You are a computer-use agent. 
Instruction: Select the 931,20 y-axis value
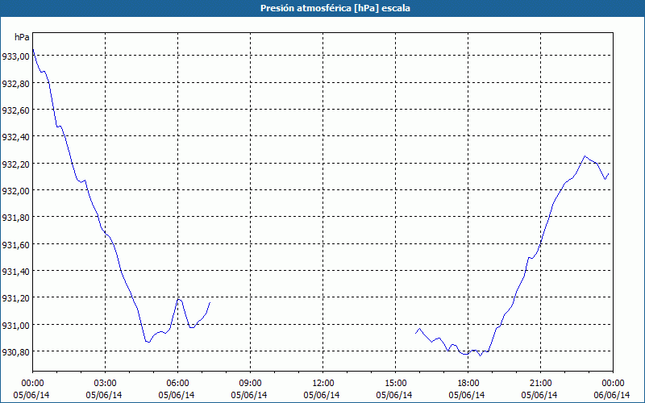click(x=15, y=298)
